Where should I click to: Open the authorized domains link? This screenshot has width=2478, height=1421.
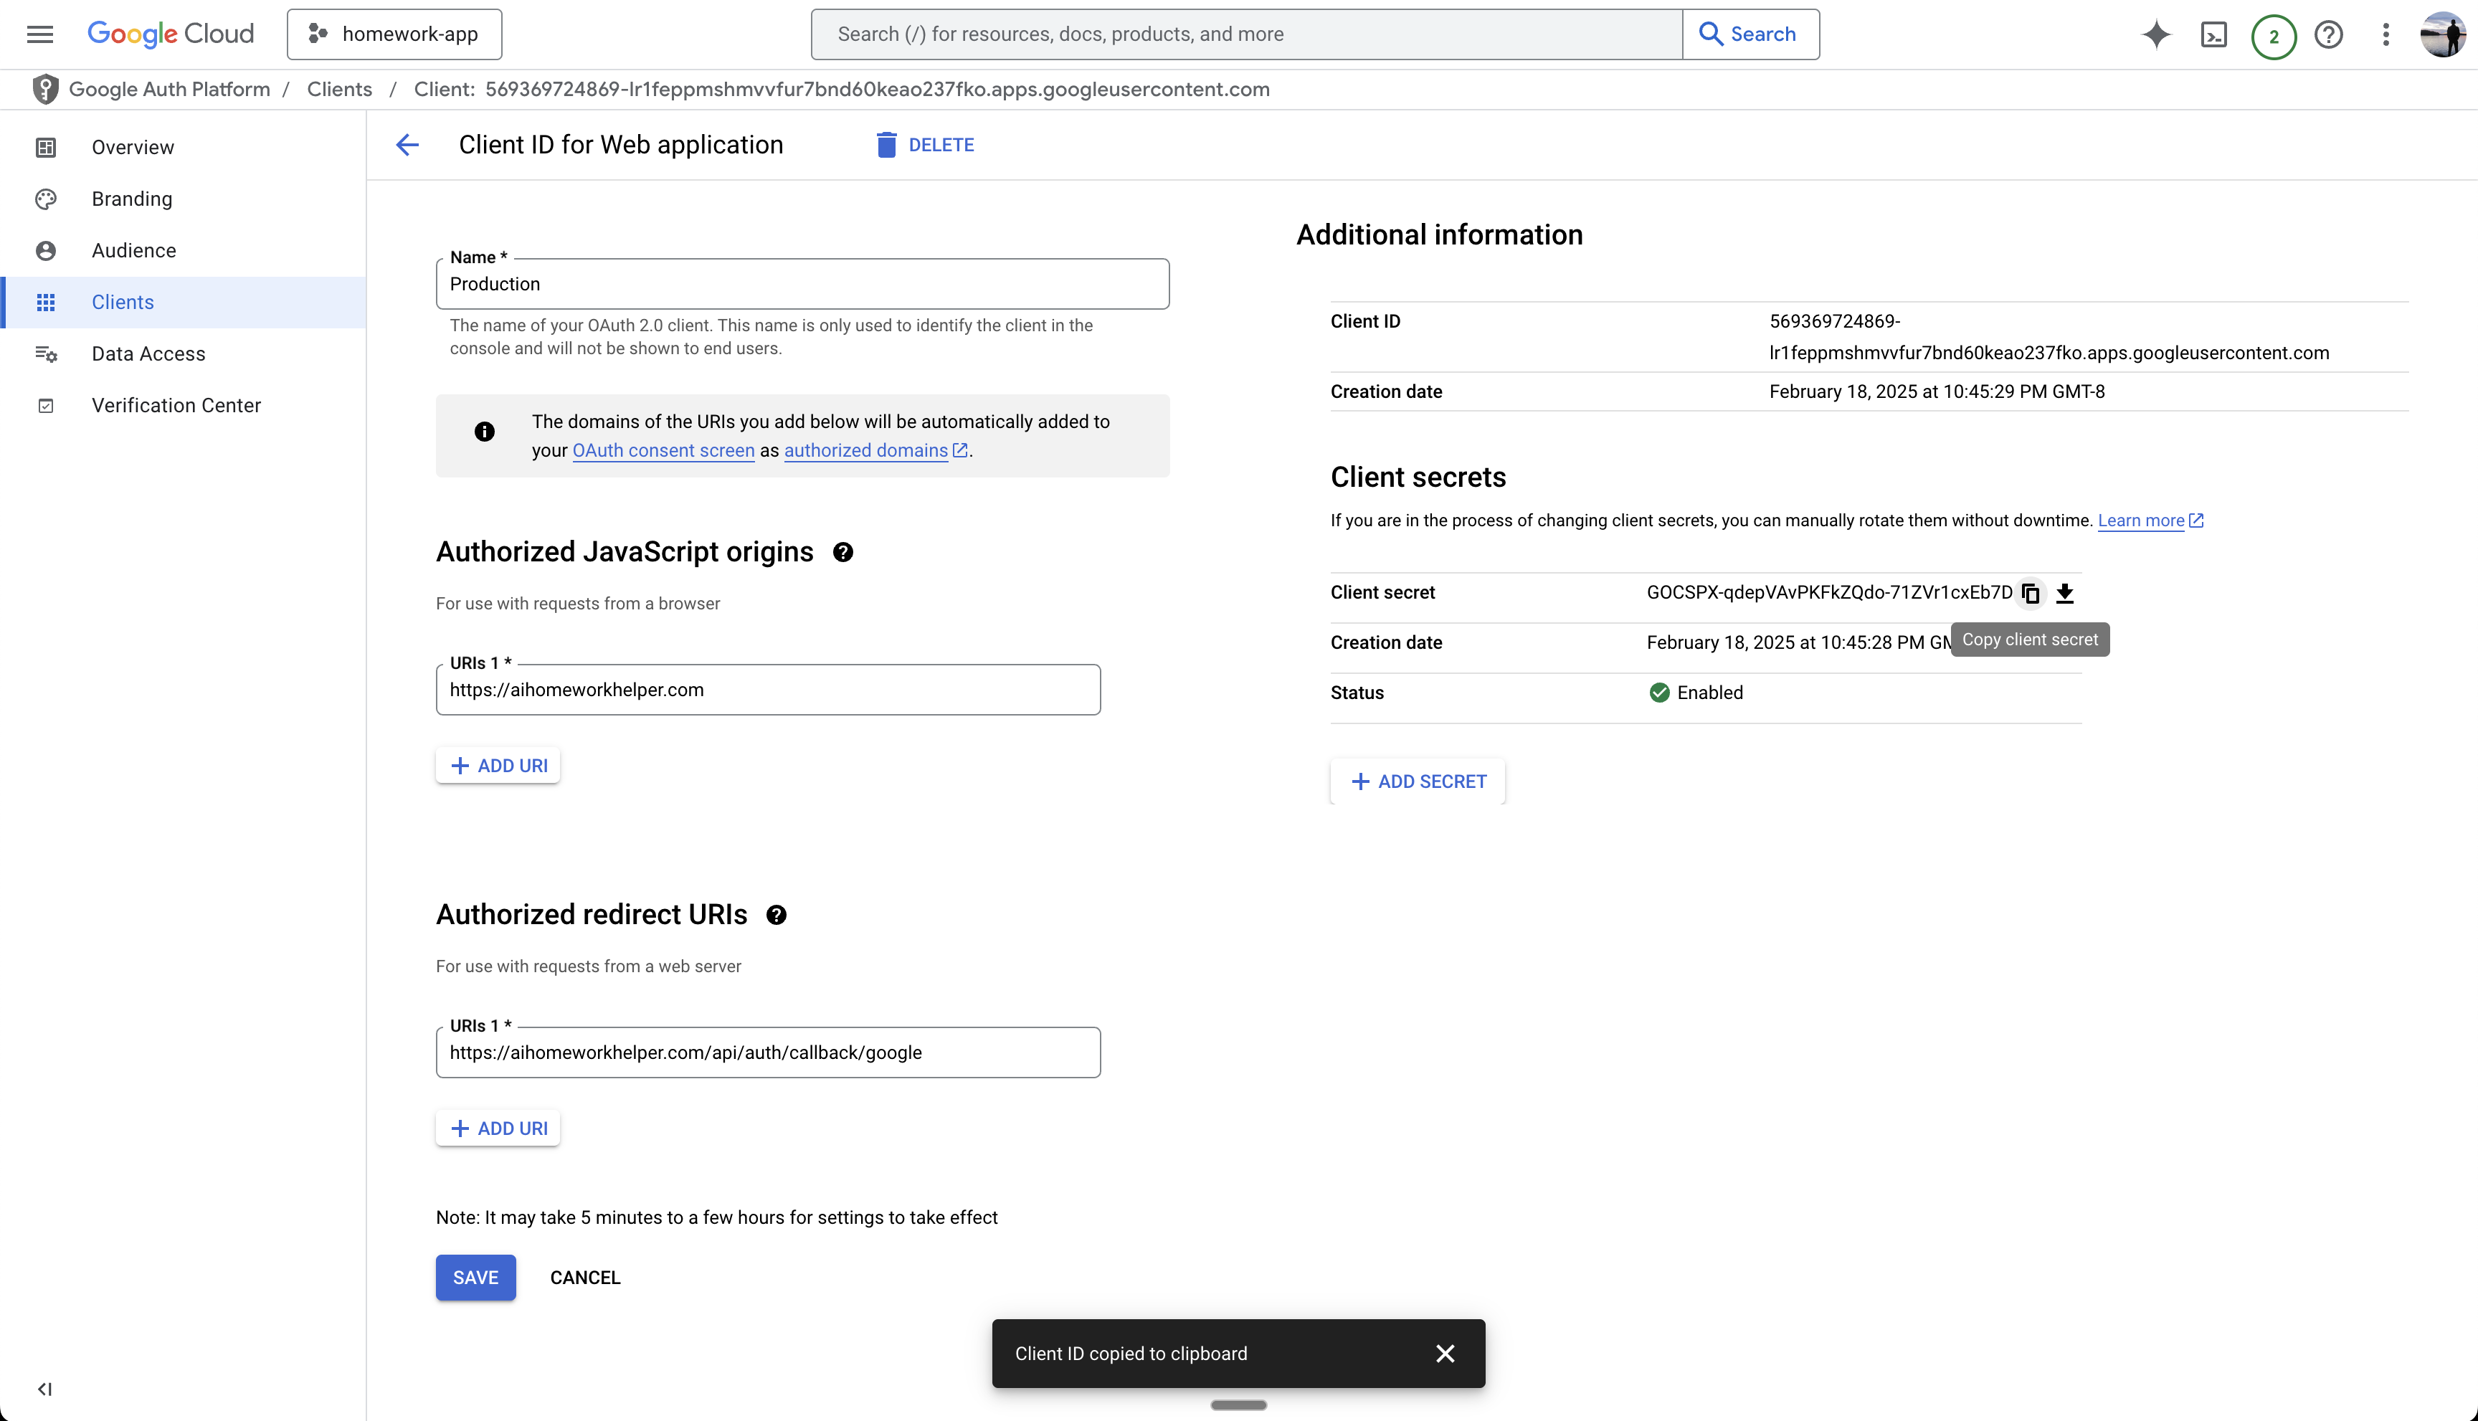(875, 450)
